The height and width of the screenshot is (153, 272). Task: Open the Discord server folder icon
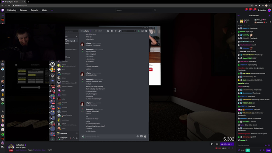[x=53, y=81]
